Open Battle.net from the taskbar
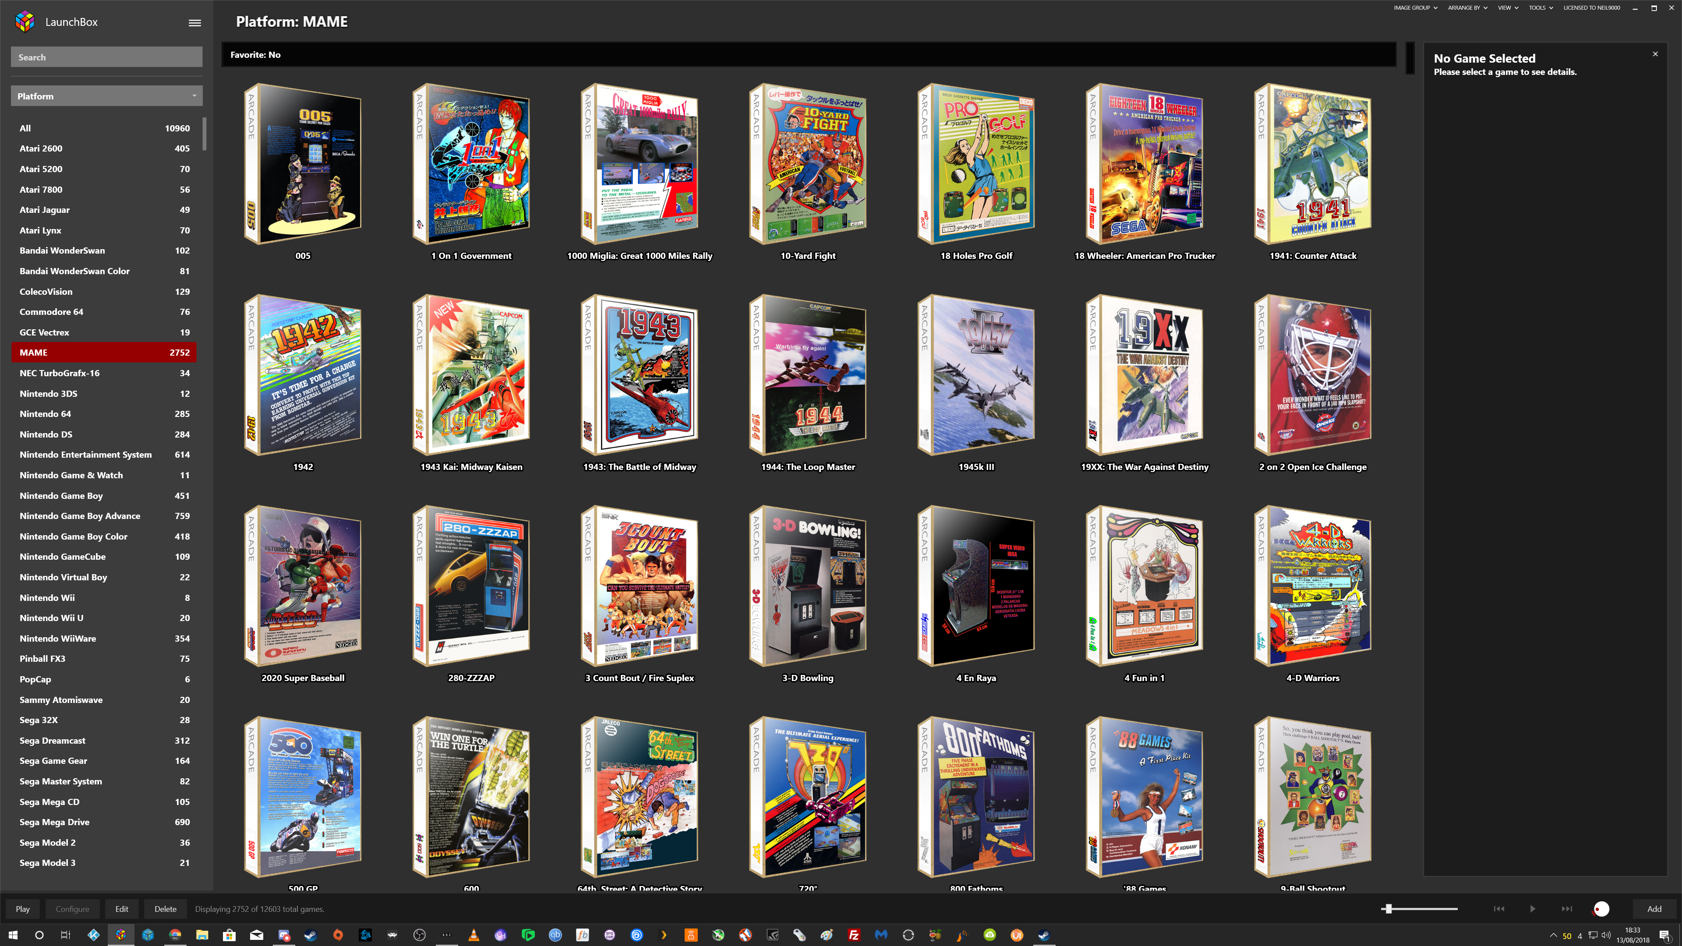Viewport: 1682px width, 946px height. pyautogui.click(x=365, y=935)
